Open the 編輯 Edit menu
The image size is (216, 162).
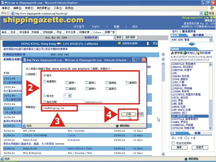tap(17, 8)
